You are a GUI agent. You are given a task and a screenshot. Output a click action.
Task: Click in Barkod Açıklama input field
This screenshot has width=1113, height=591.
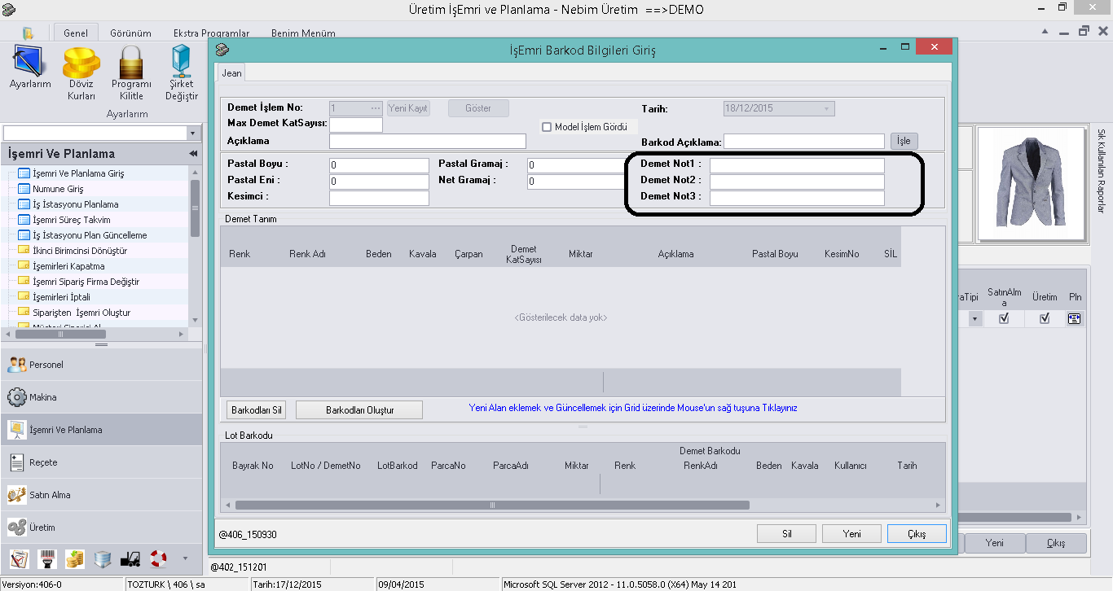805,141
